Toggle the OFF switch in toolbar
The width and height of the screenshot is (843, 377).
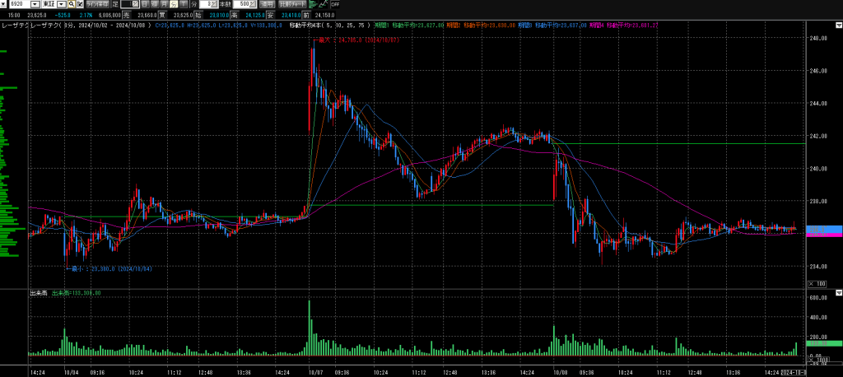click(x=335, y=4)
